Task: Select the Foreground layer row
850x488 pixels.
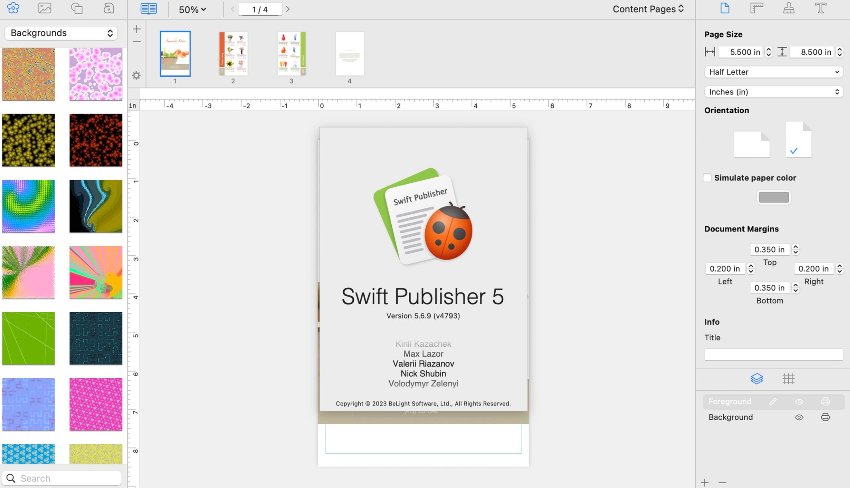Action: (x=774, y=402)
